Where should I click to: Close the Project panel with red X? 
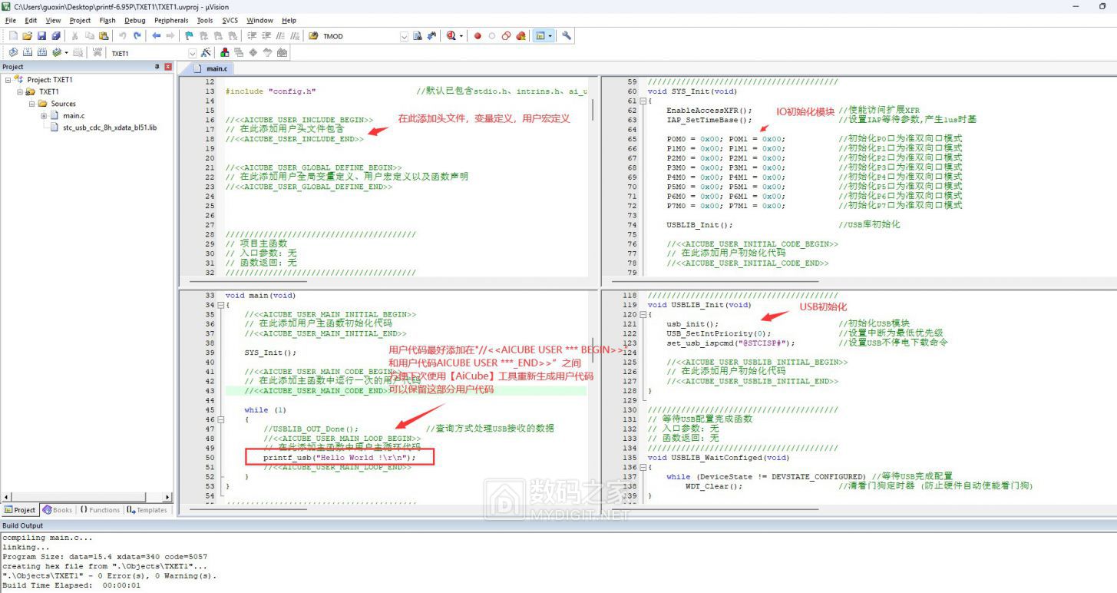click(168, 67)
